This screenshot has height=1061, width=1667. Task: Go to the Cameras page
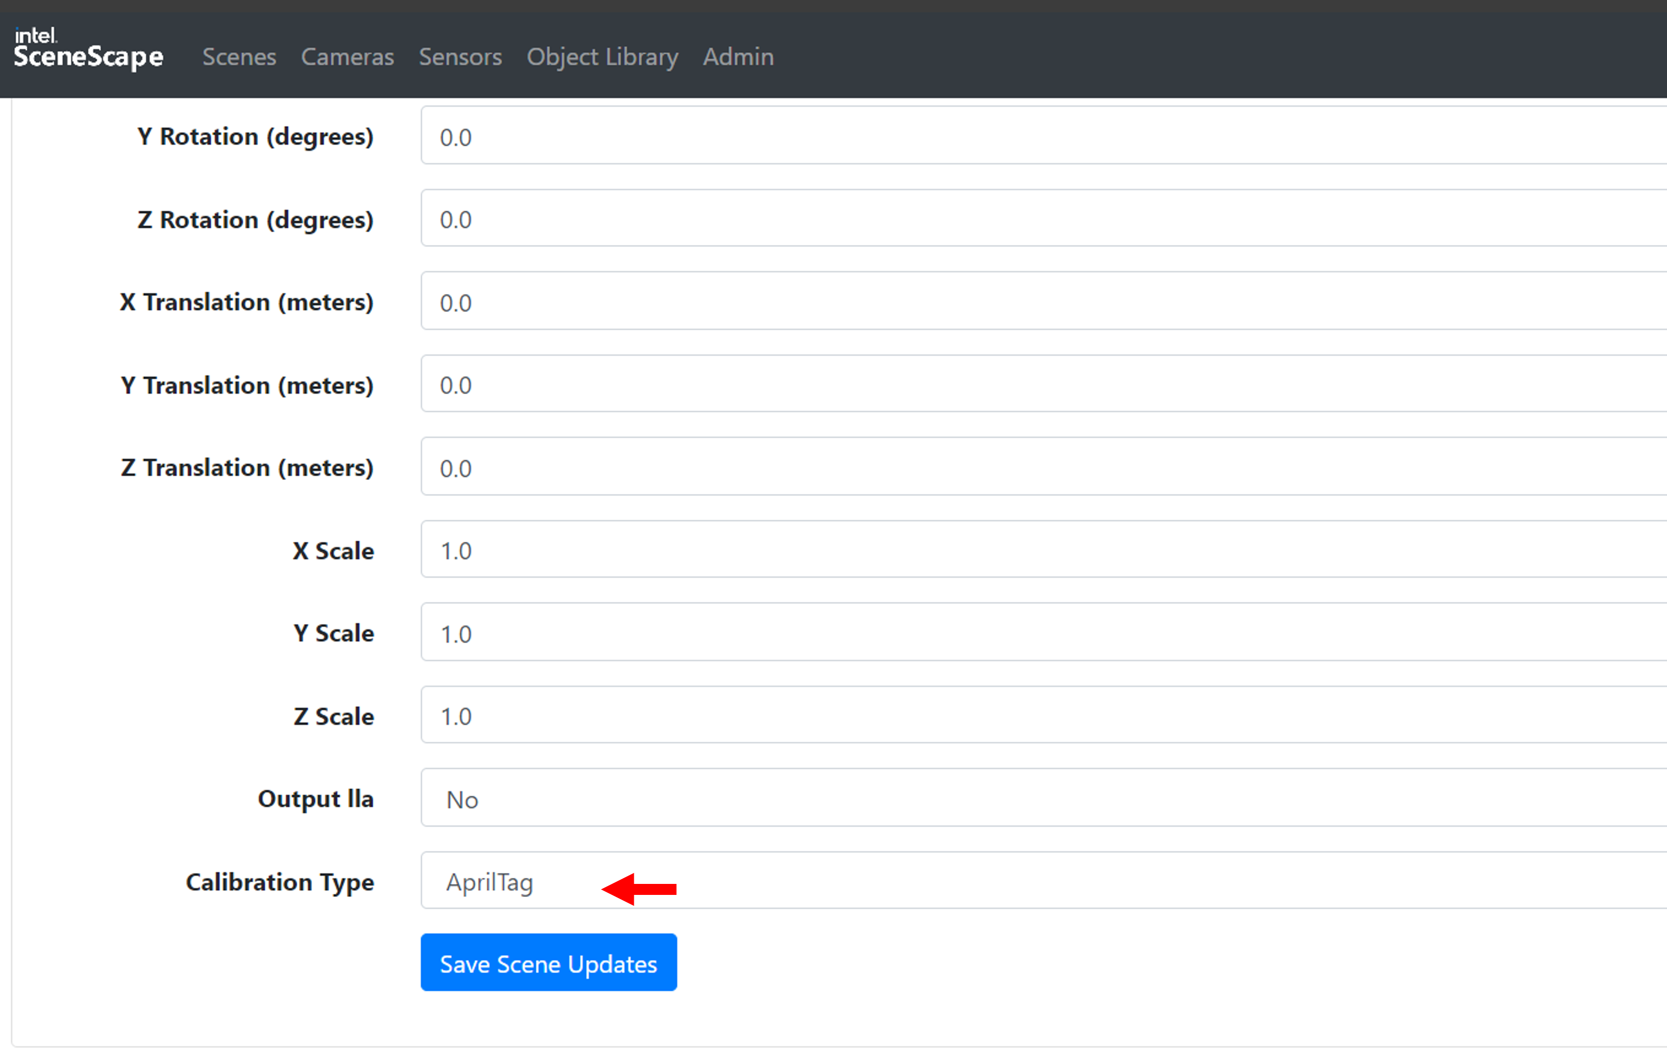(x=347, y=57)
